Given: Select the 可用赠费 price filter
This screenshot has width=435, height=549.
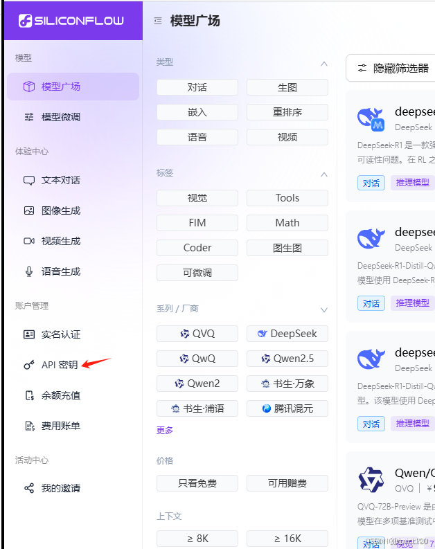Looking at the screenshot, I should pos(287,483).
